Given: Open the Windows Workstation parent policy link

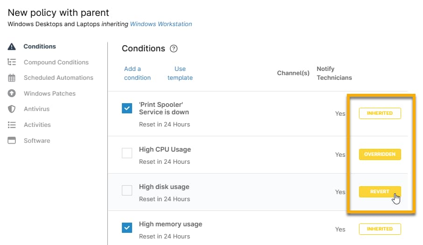Looking at the screenshot, I should (161, 24).
